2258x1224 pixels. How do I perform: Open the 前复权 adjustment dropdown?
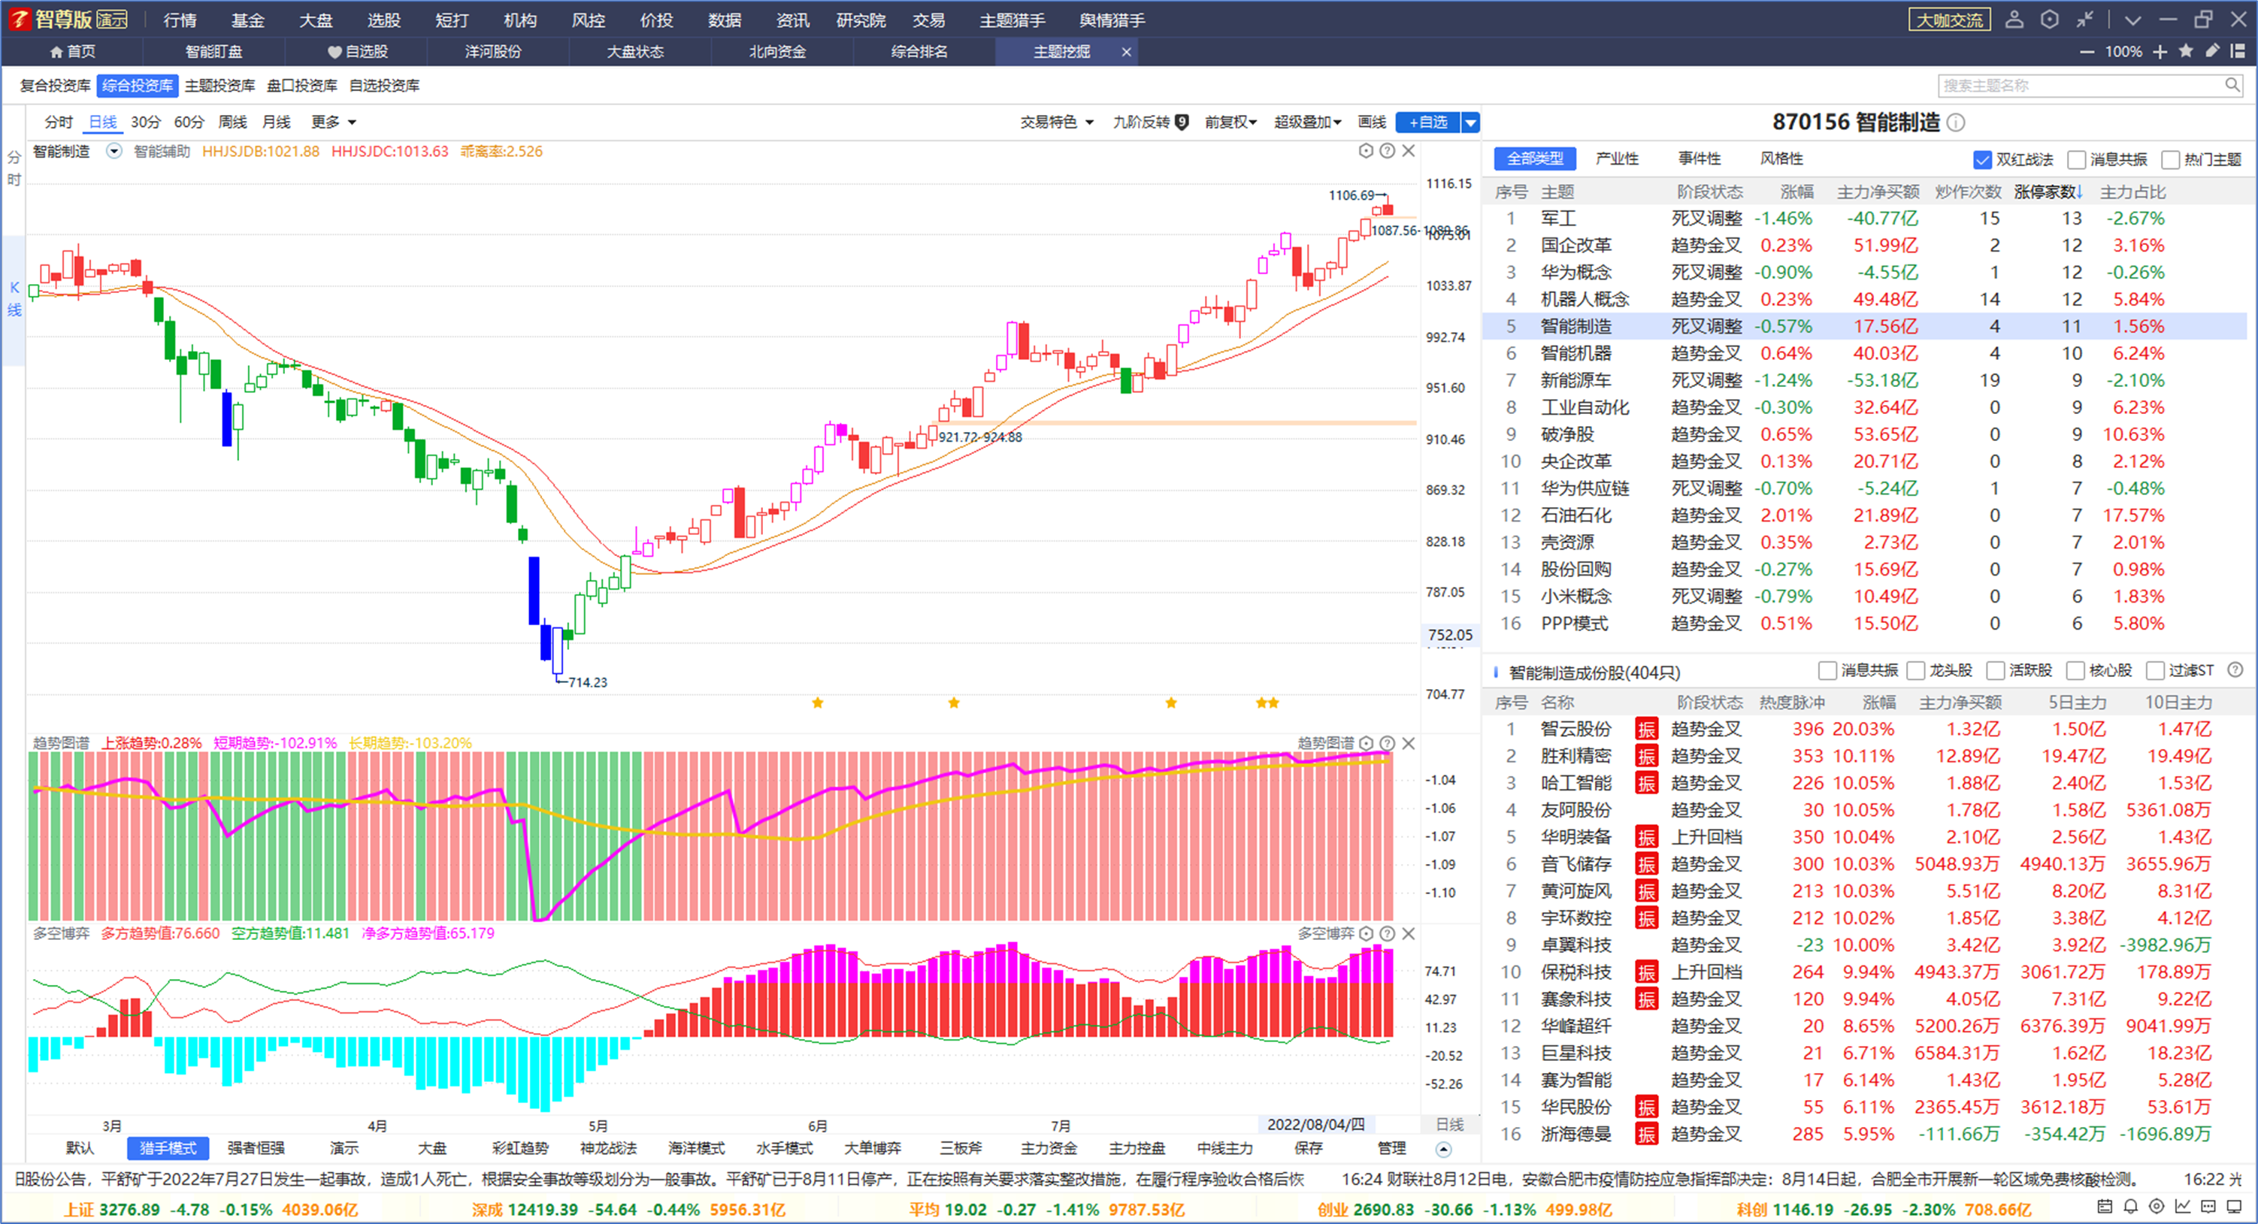pos(1230,122)
